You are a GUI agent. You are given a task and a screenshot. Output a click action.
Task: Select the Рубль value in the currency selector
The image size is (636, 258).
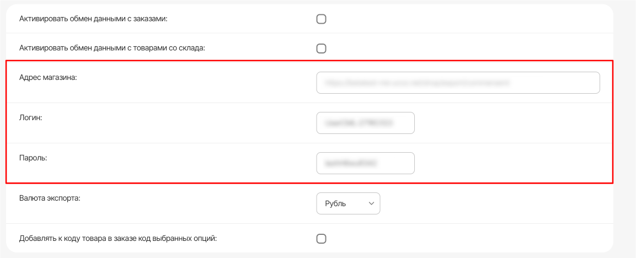point(335,203)
